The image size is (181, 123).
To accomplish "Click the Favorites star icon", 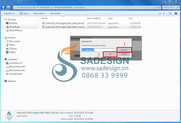I will click(x=5, y=19).
